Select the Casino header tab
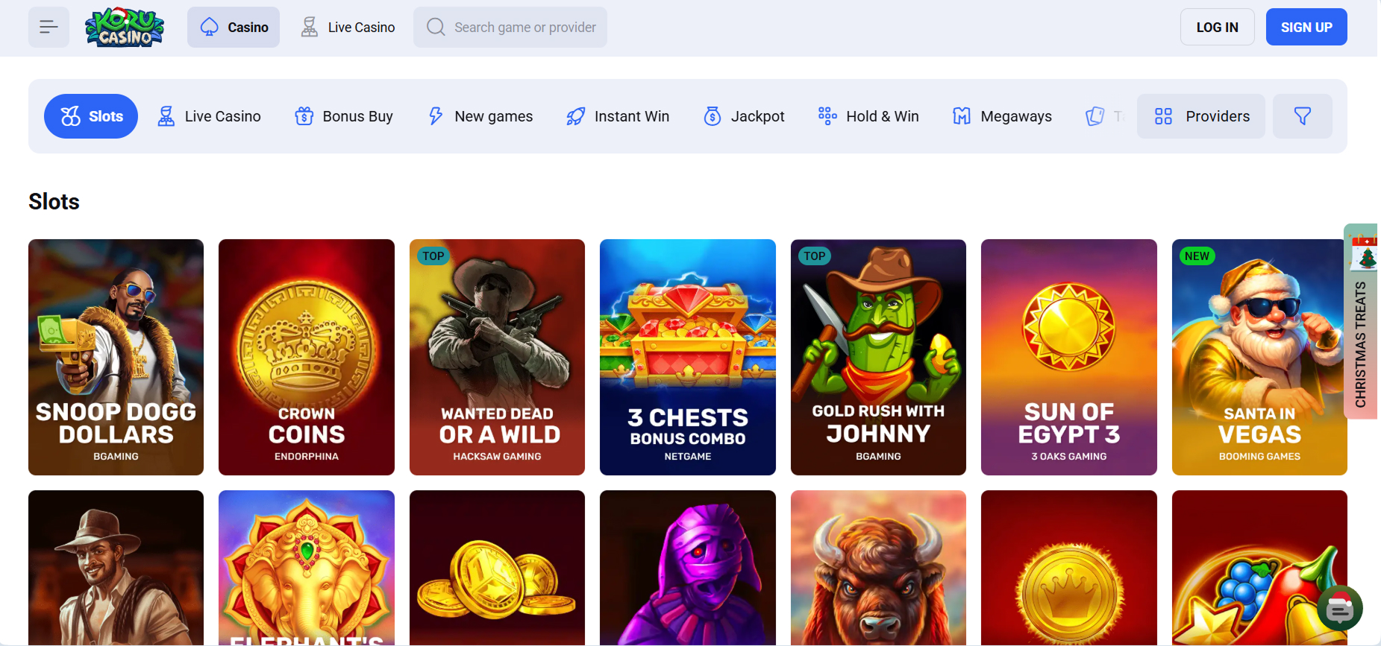 pos(234,28)
